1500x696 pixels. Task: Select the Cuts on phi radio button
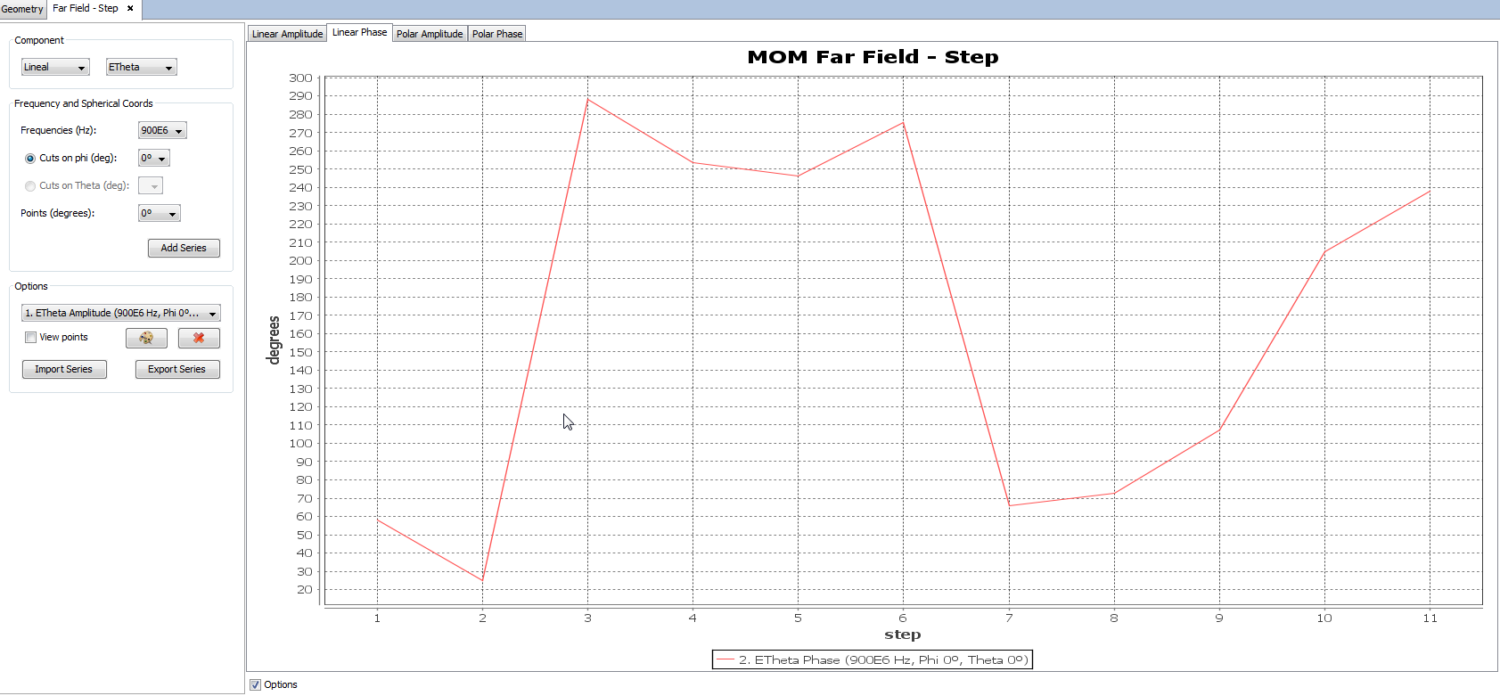click(x=30, y=159)
